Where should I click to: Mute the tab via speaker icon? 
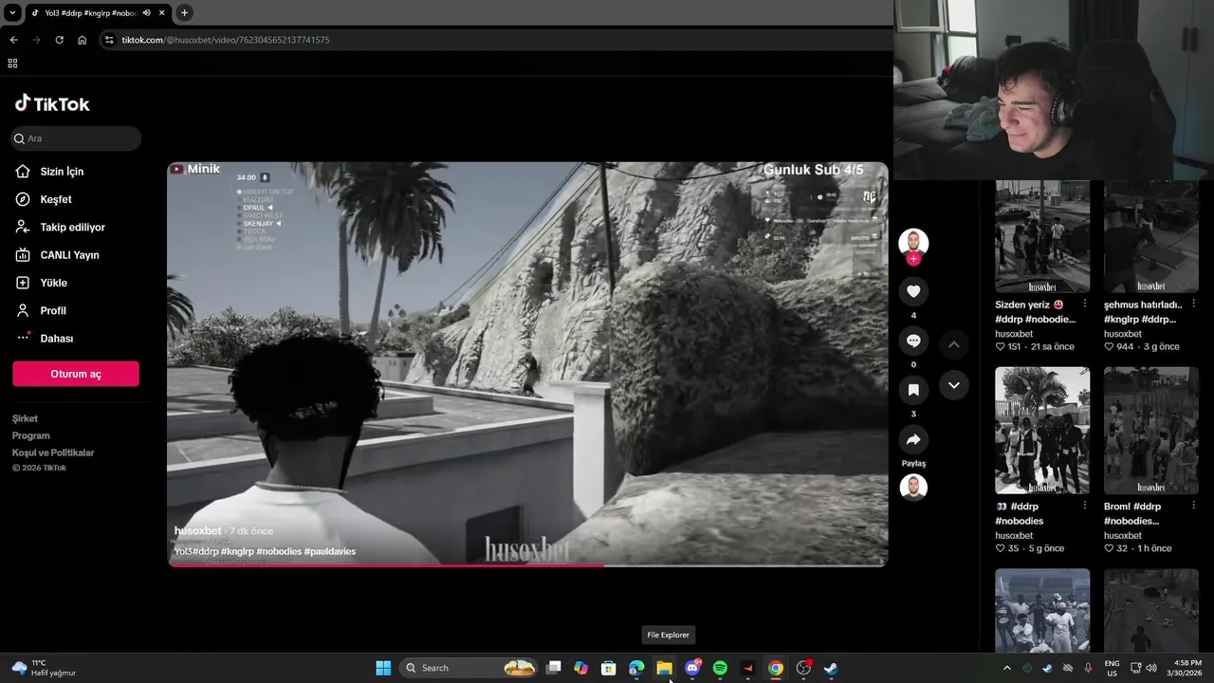146,12
